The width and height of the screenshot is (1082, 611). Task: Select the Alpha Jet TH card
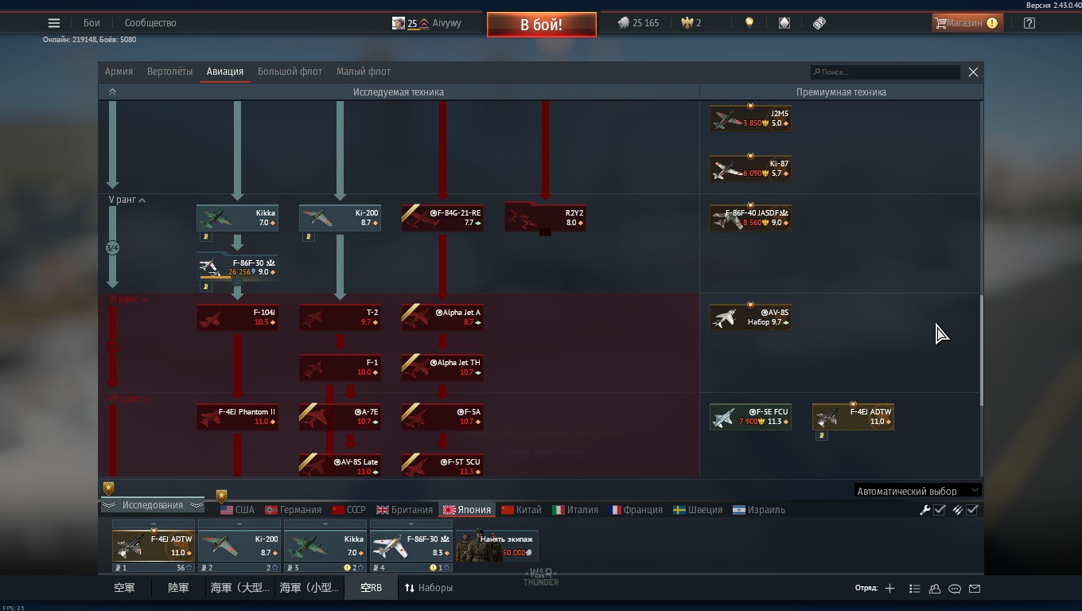point(442,367)
